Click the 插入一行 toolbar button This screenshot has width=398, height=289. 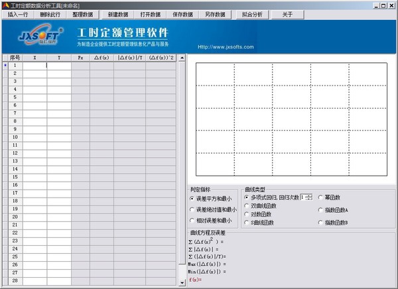[18, 15]
